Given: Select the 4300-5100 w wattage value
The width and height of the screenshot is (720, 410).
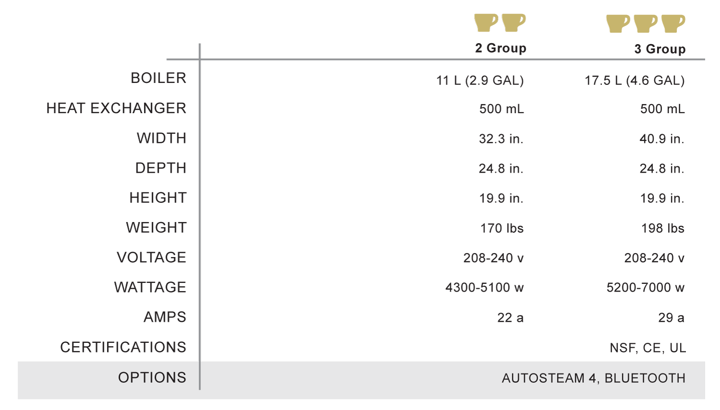Looking at the screenshot, I should (484, 288).
